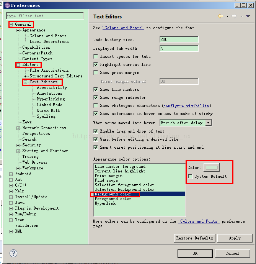The height and width of the screenshot is (264, 256).
Task: Collapse the General tree node
Action: (x=11, y=25)
